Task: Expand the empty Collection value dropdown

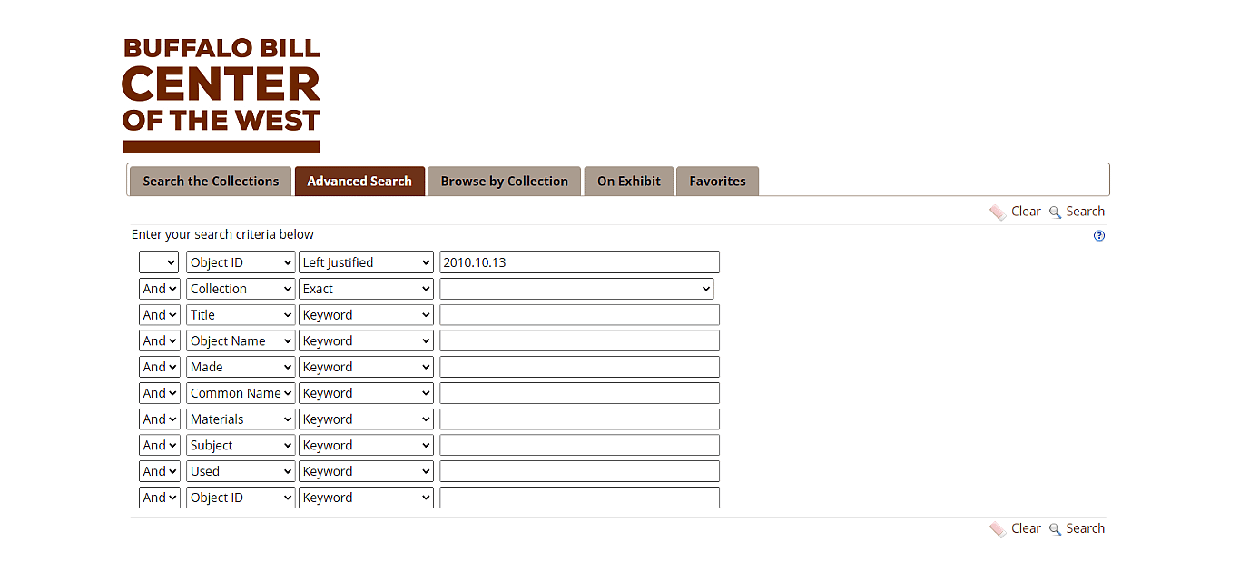Action: pyautogui.click(x=576, y=290)
